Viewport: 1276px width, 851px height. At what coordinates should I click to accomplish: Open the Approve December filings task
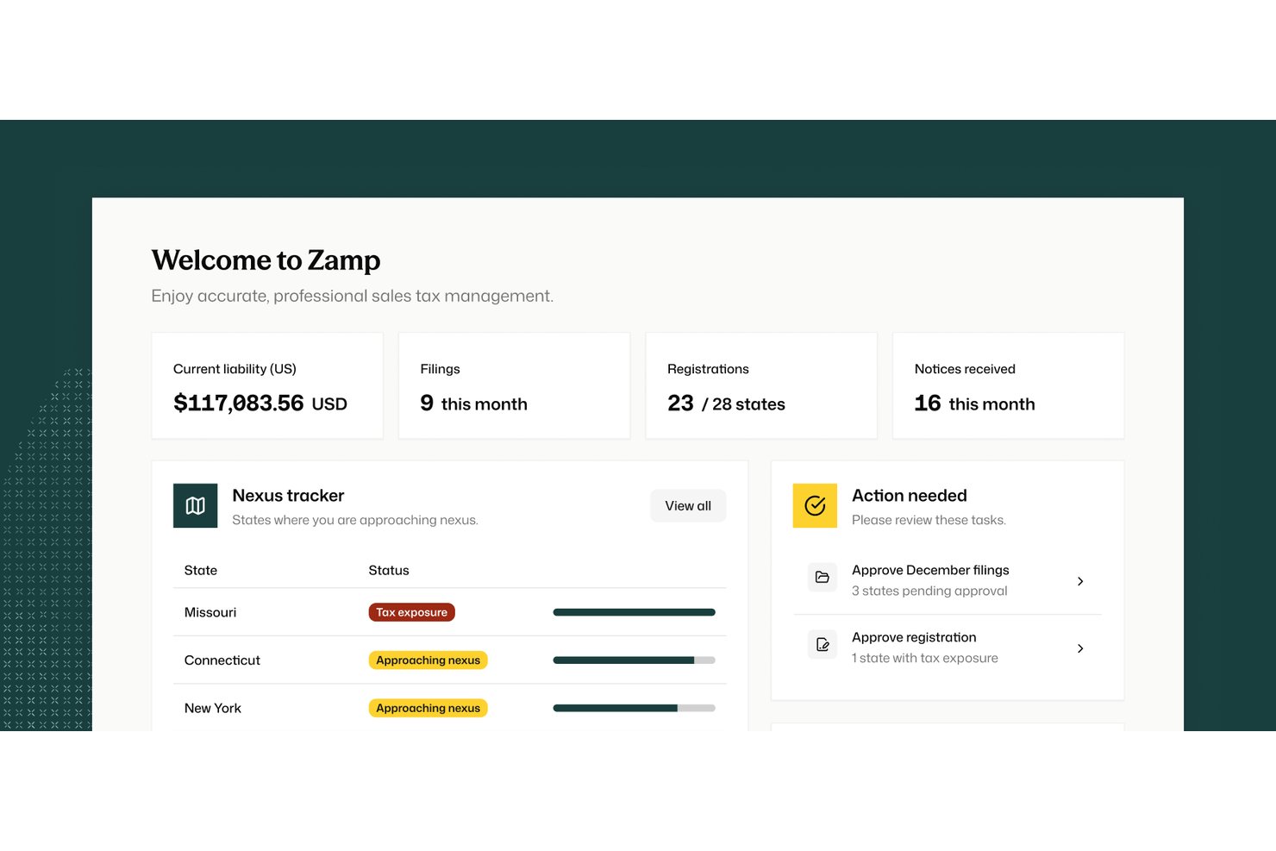tap(948, 580)
